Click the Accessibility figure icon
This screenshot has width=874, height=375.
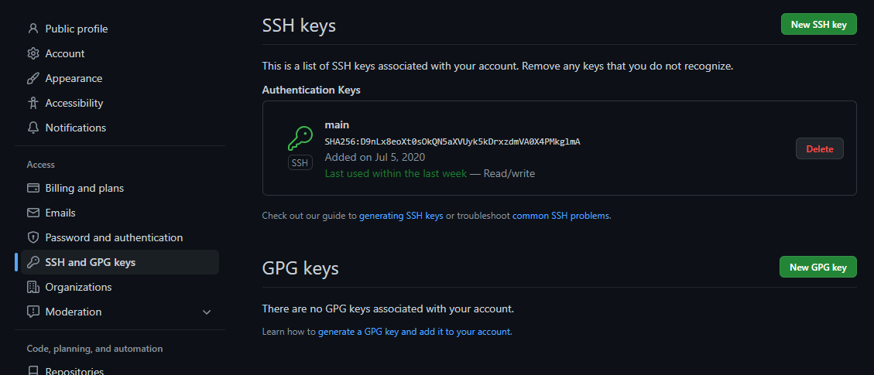[x=33, y=103]
